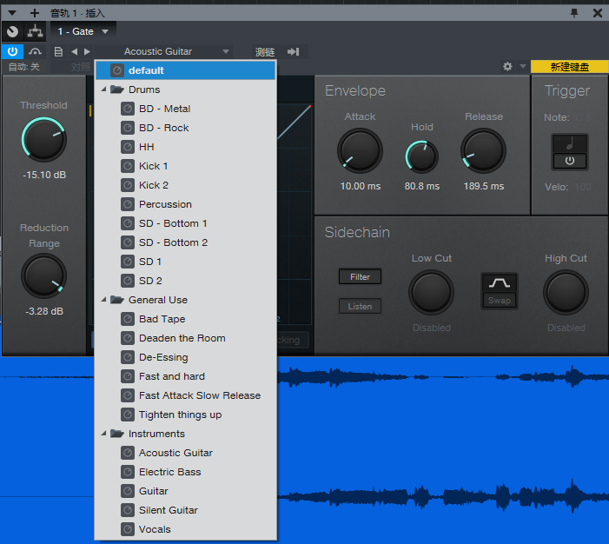The height and width of the screenshot is (544, 609).
Task: Choose the Guitar preset
Action: pos(186,491)
